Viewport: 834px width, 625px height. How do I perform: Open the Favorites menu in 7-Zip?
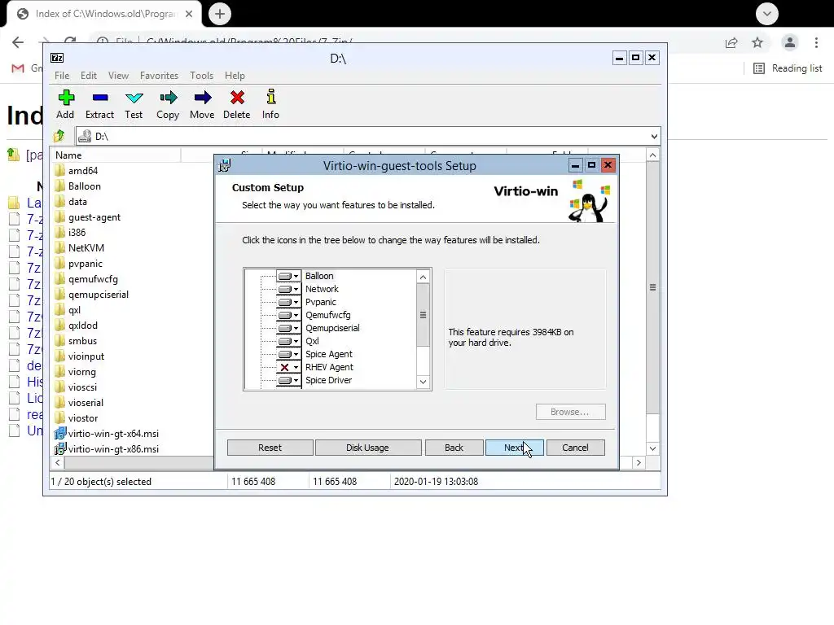point(159,76)
